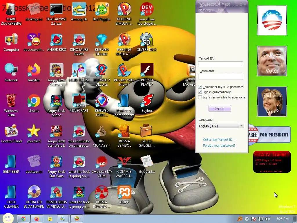The image size is (297, 223).
Task: Launch the chome browser shortcut
Action: 34,103
